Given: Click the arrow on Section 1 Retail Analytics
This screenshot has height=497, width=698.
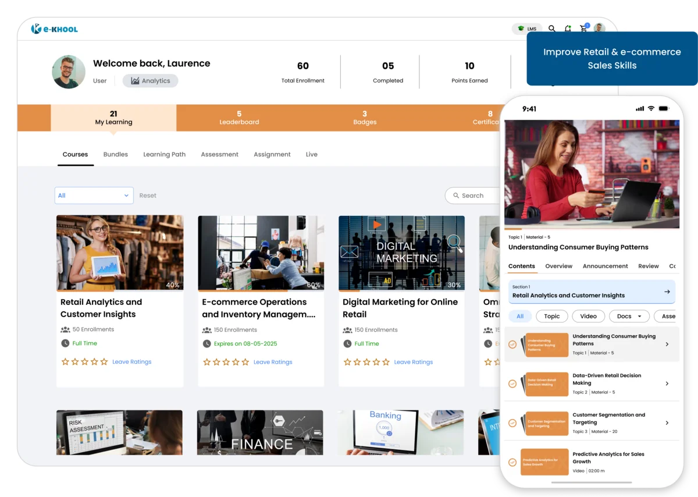Looking at the screenshot, I should [x=668, y=291].
